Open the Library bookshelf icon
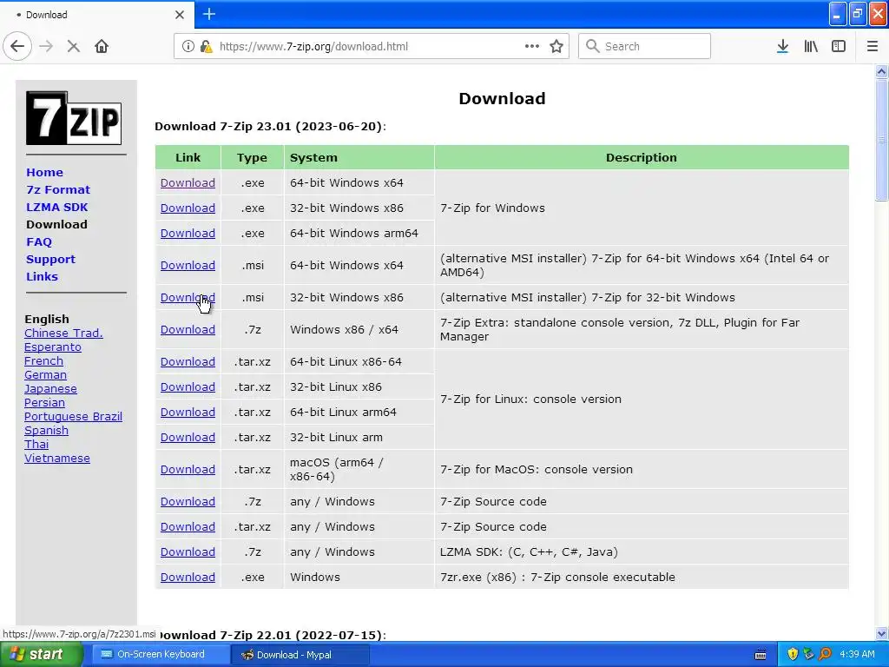 click(x=811, y=47)
